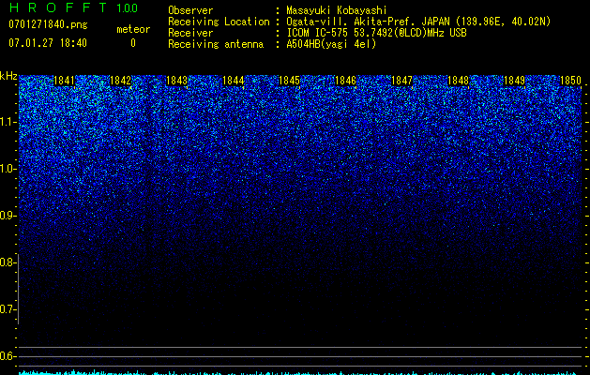Image resolution: width=590 pixels, height=375 pixels.
Task: Click the 0.6 frequency axis label
Action: [x=8, y=356]
